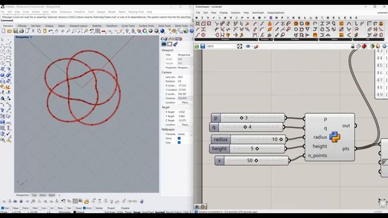Image resolution: width=388 pixels, height=218 pixels.
Task: Click the Lens Length value field
Action: pyautogui.click(x=184, y=77)
